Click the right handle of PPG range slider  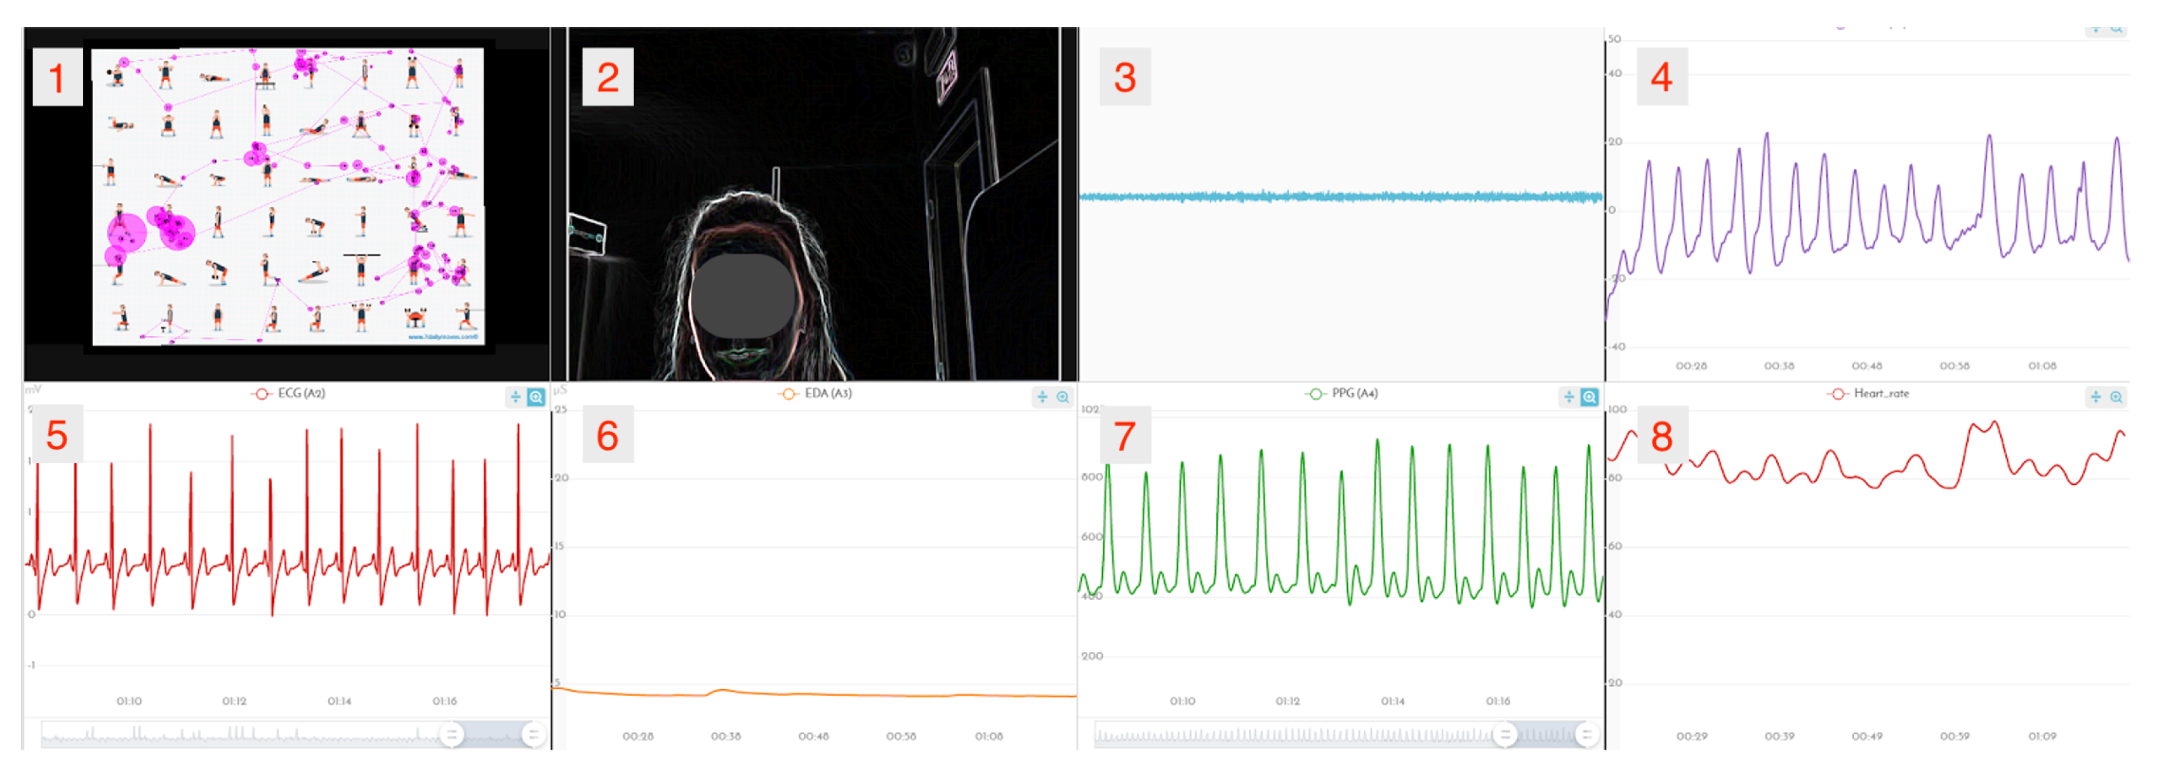point(1586,734)
